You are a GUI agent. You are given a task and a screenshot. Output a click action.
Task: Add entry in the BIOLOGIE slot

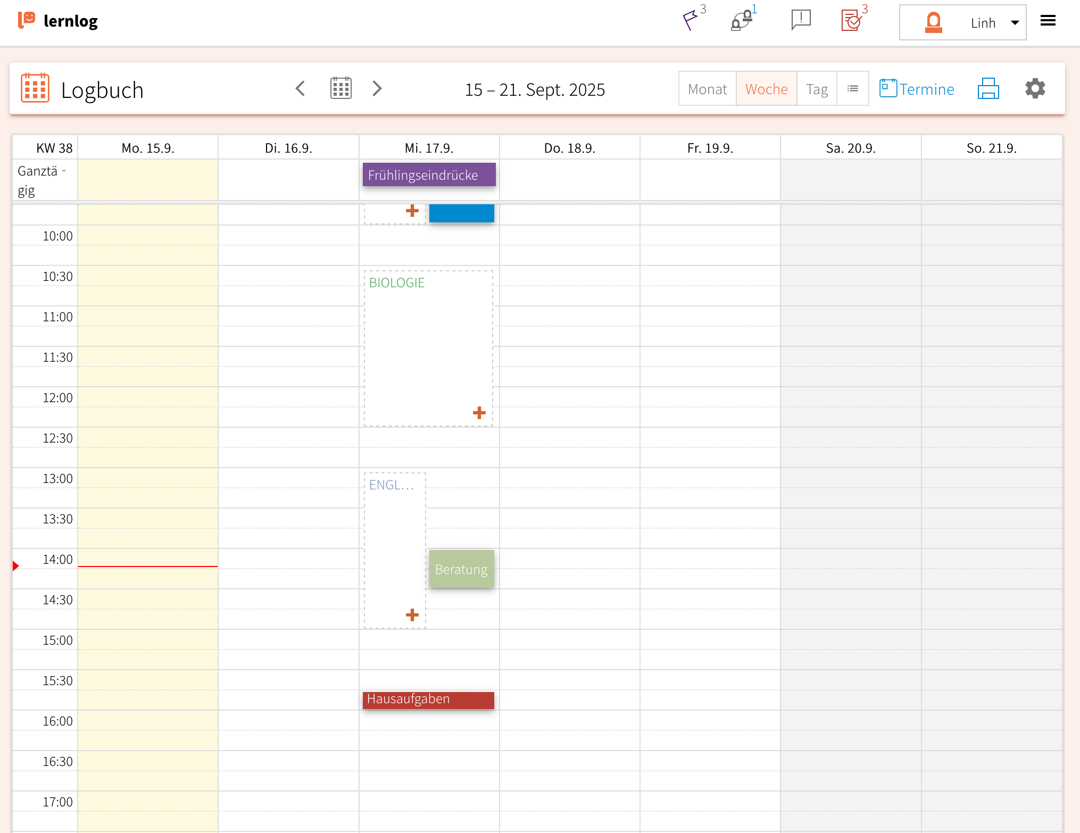479,413
